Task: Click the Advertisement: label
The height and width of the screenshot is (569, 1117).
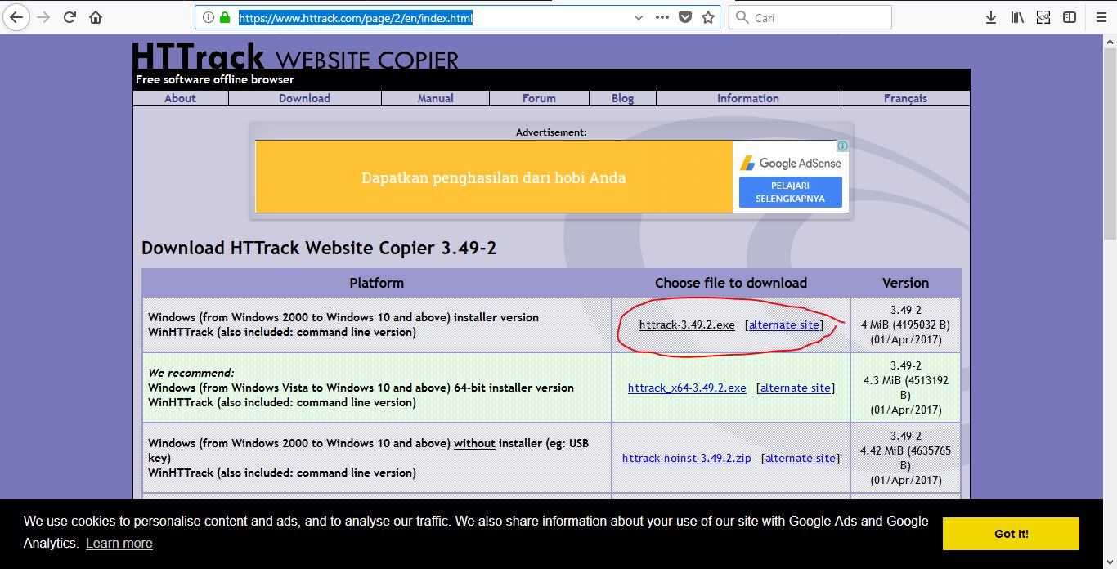Action: pos(551,132)
